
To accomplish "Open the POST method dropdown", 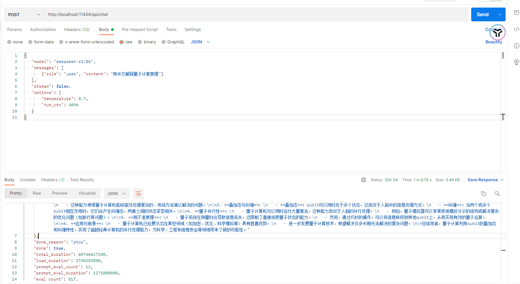I will [24, 14].
